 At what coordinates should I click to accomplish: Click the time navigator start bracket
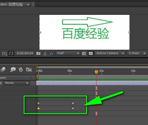(x=37, y=67)
